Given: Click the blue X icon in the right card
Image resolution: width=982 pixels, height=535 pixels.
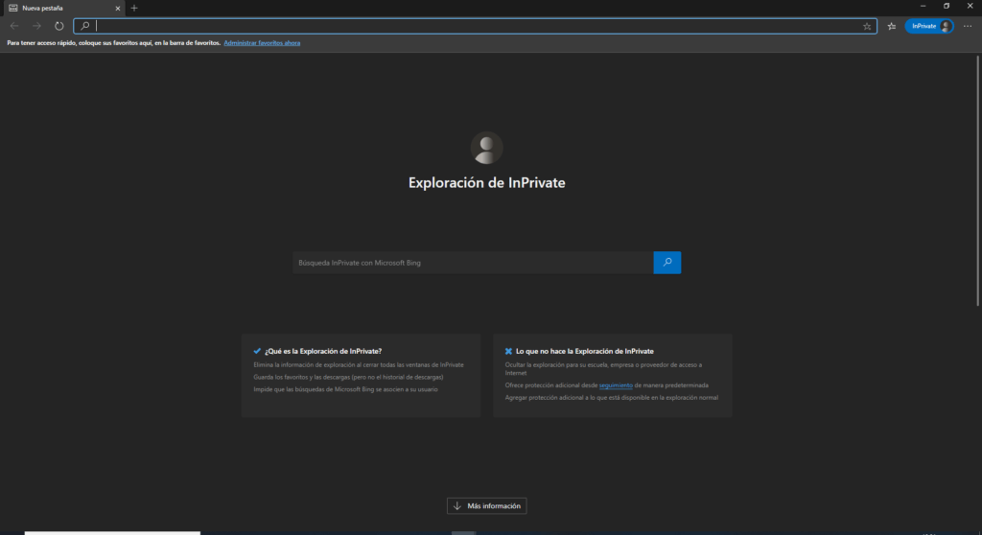Looking at the screenshot, I should point(508,352).
